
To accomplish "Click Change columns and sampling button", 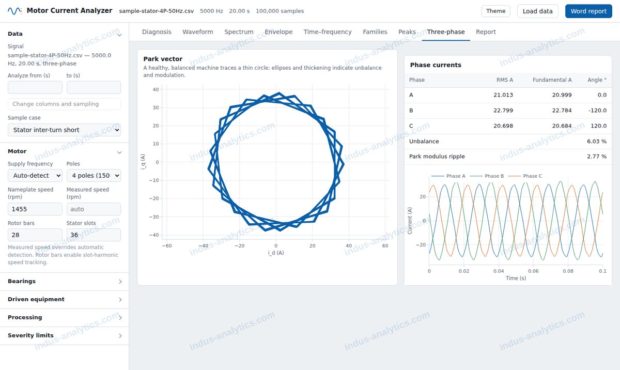I will 64,104.
